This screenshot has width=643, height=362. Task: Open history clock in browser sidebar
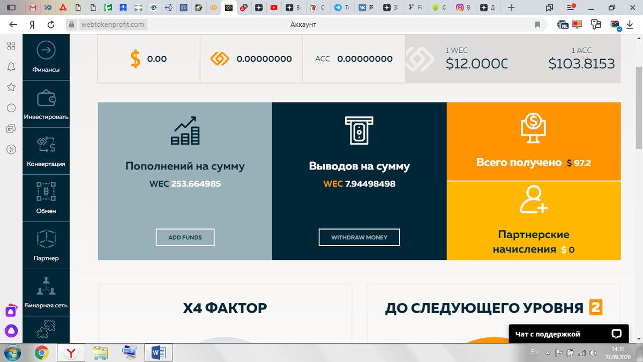pyautogui.click(x=11, y=108)
